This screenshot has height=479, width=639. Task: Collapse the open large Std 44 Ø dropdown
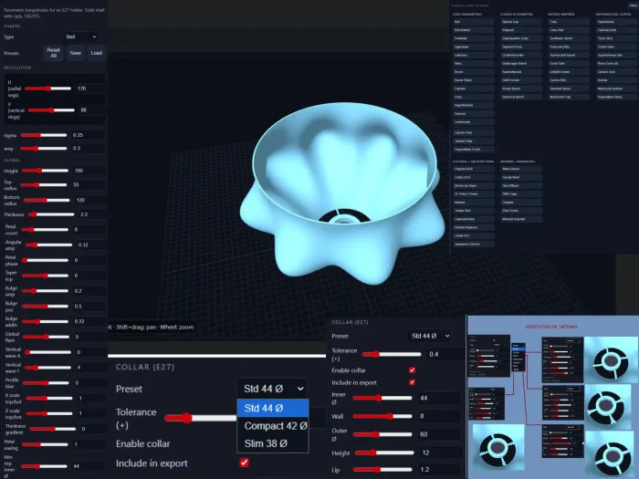pos(273,389)
